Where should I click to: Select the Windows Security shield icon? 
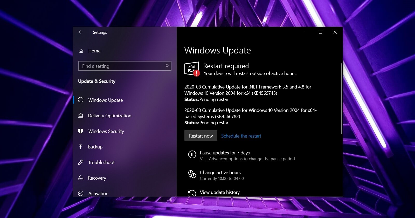tap(81, 131)
